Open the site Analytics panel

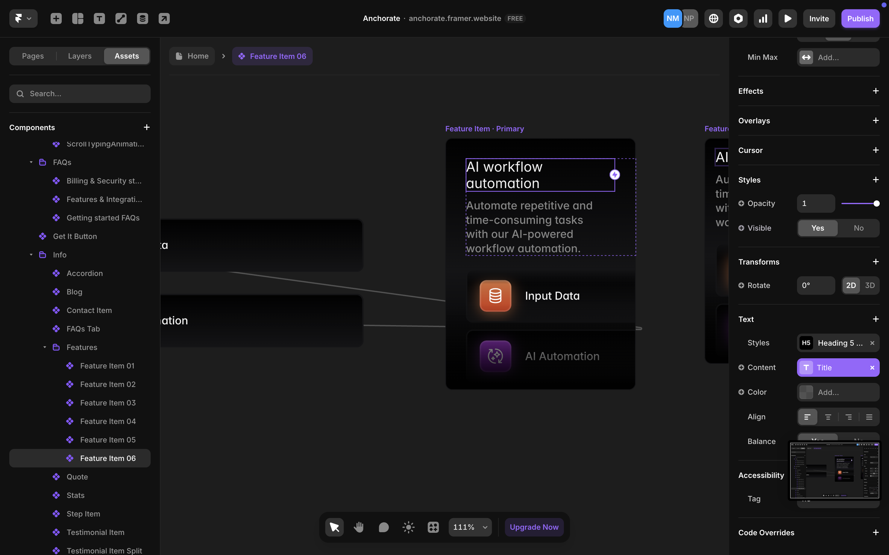click(763, 18)
